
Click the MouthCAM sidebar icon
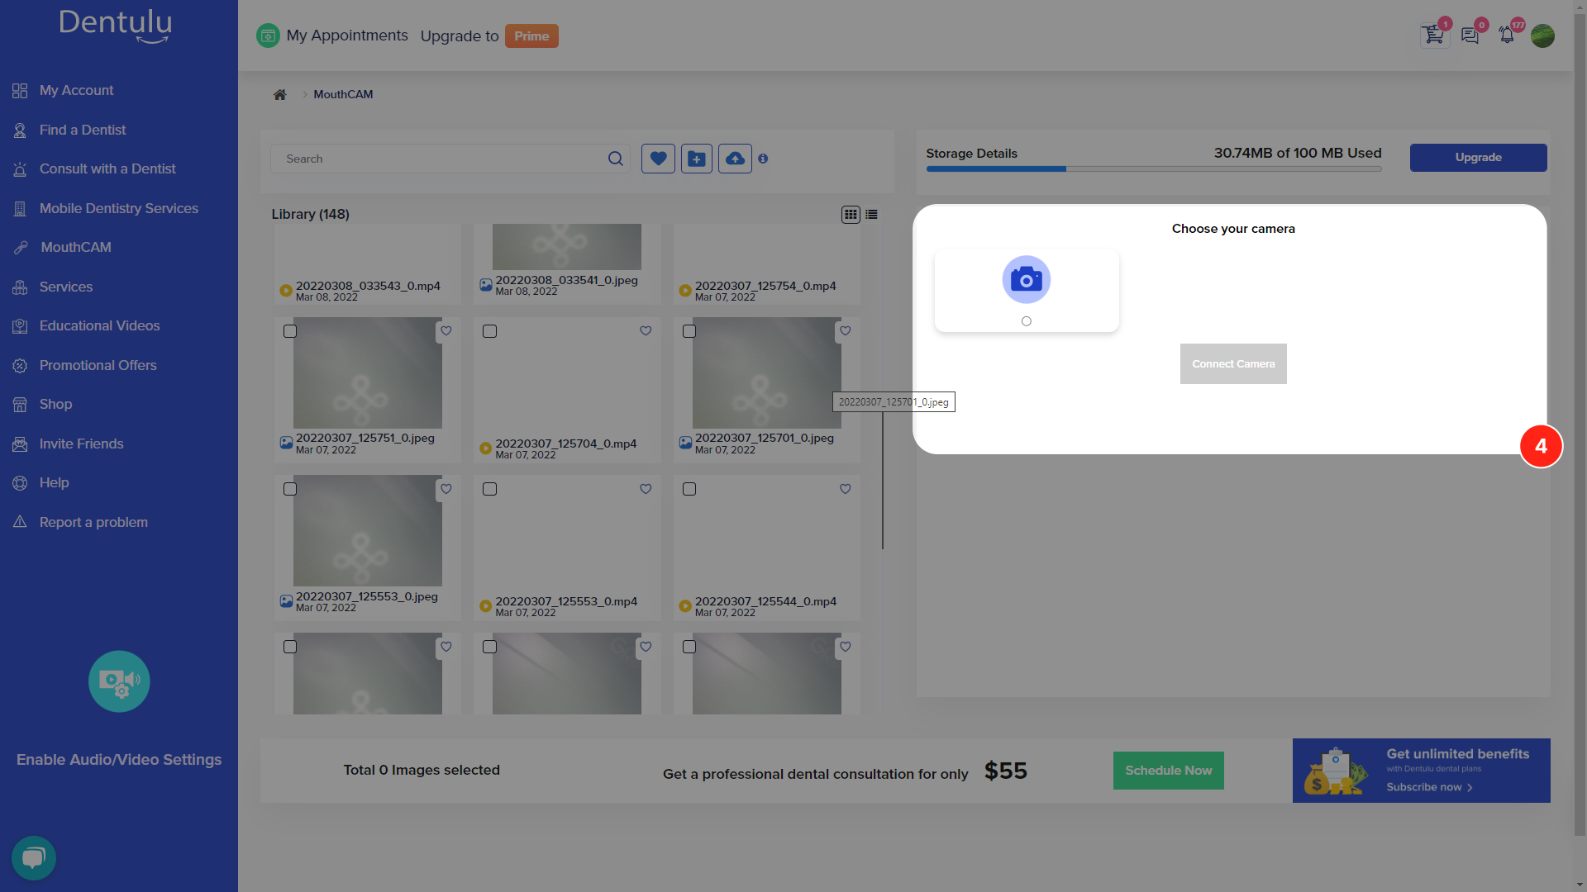21,248
